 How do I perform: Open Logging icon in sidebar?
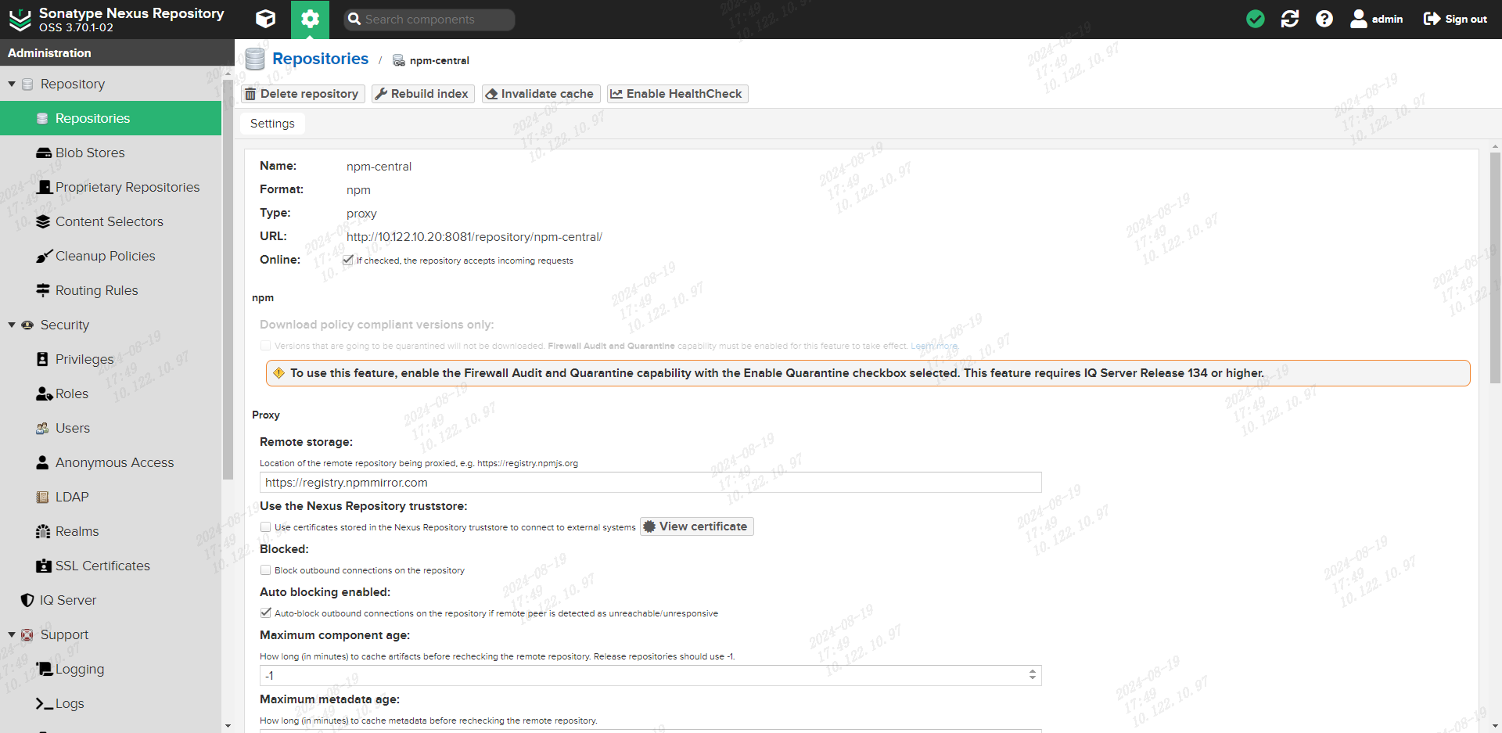[x=45, y=669]
